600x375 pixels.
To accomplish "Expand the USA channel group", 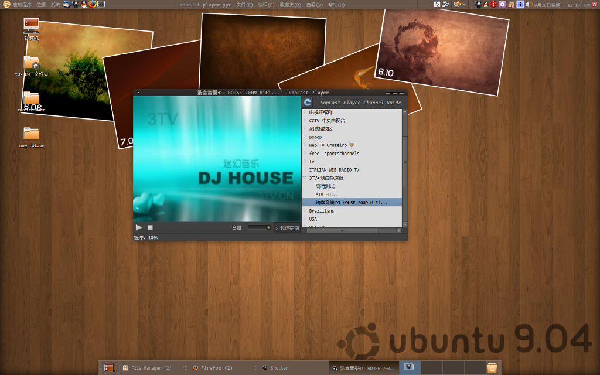I will pos(305,219).
